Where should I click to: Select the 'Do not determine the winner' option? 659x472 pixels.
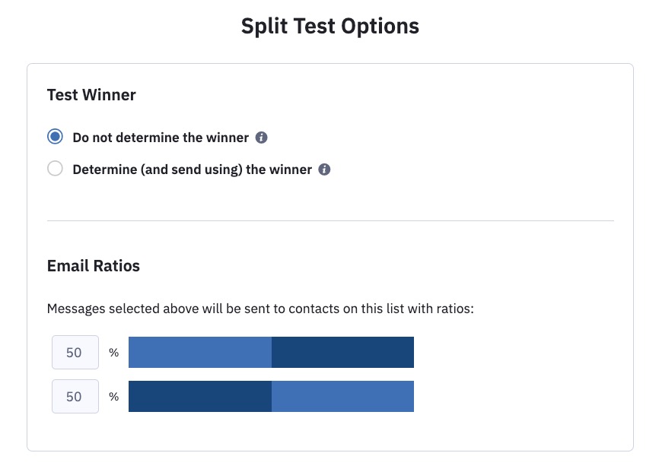(x=54, y=136)
